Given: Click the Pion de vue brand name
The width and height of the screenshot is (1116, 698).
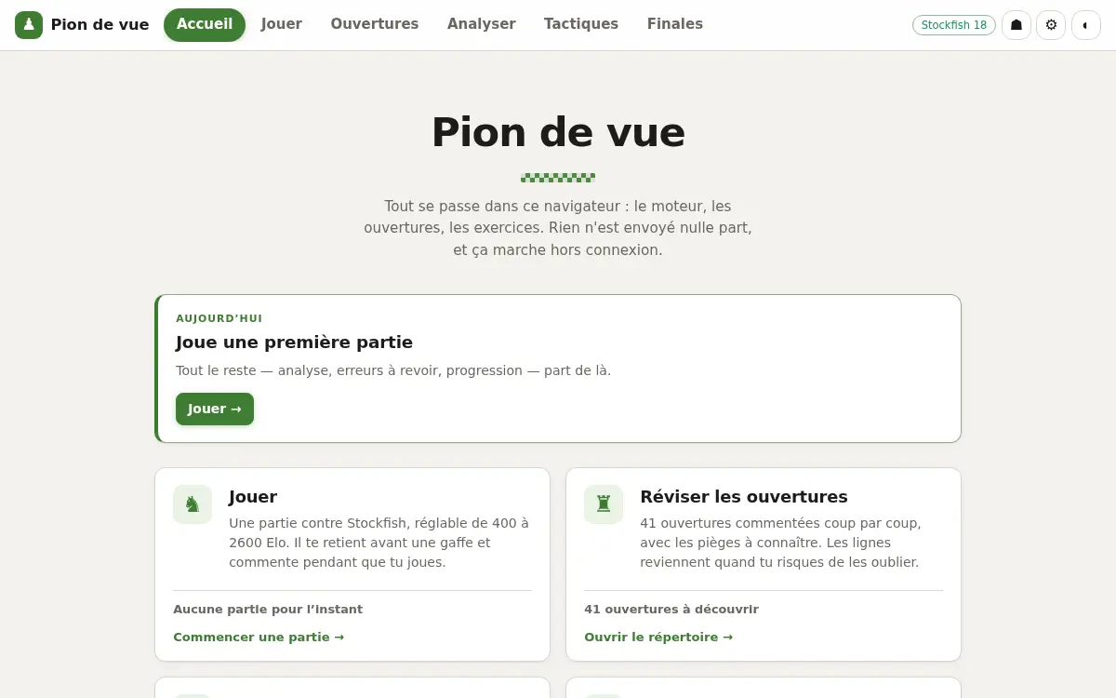Looking at the screenshot, I should pos(100,25).
